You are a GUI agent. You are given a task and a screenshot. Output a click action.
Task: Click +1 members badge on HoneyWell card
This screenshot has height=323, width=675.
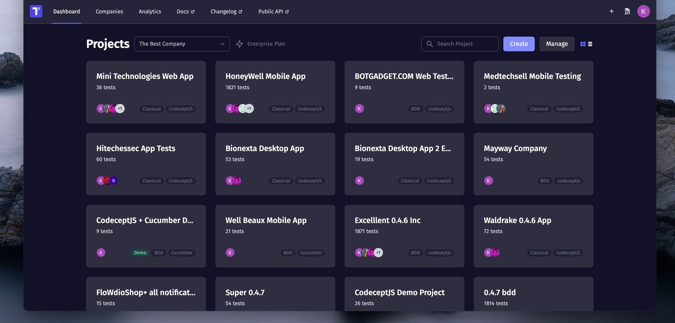(x=249, y=108)
